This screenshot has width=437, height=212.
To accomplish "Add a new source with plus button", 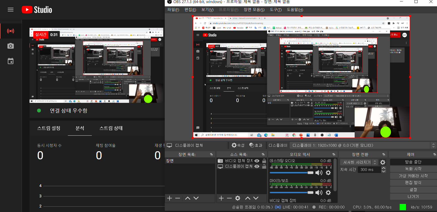I will (x=221, y=198).
